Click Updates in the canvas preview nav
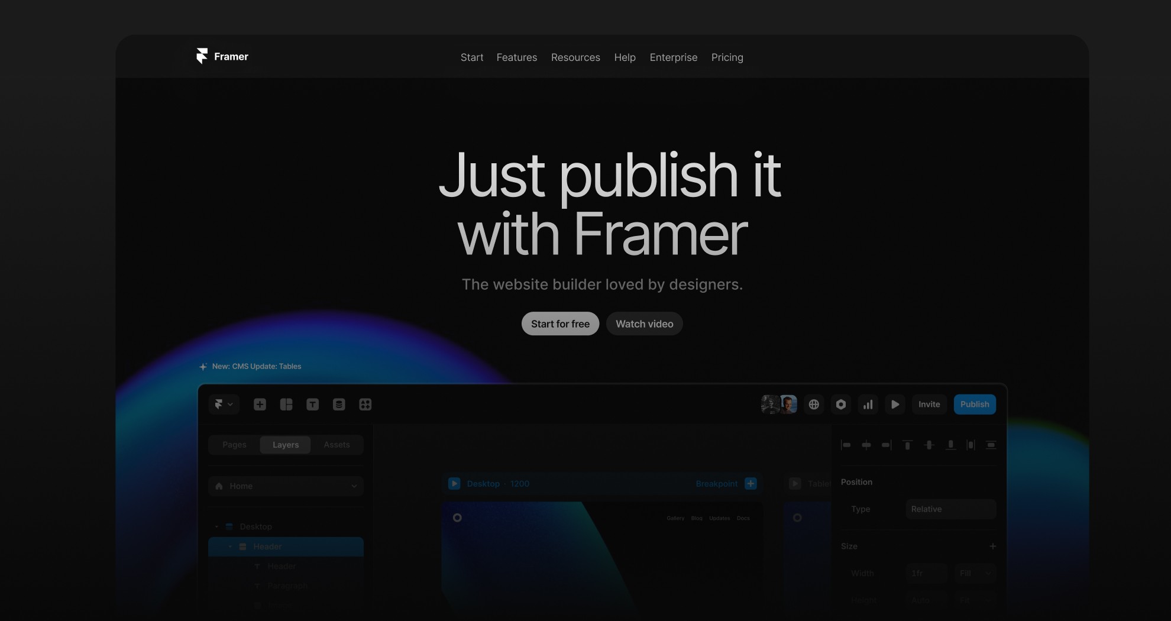The width and height of the screenshot is (1171, 621). click(719, 518)
